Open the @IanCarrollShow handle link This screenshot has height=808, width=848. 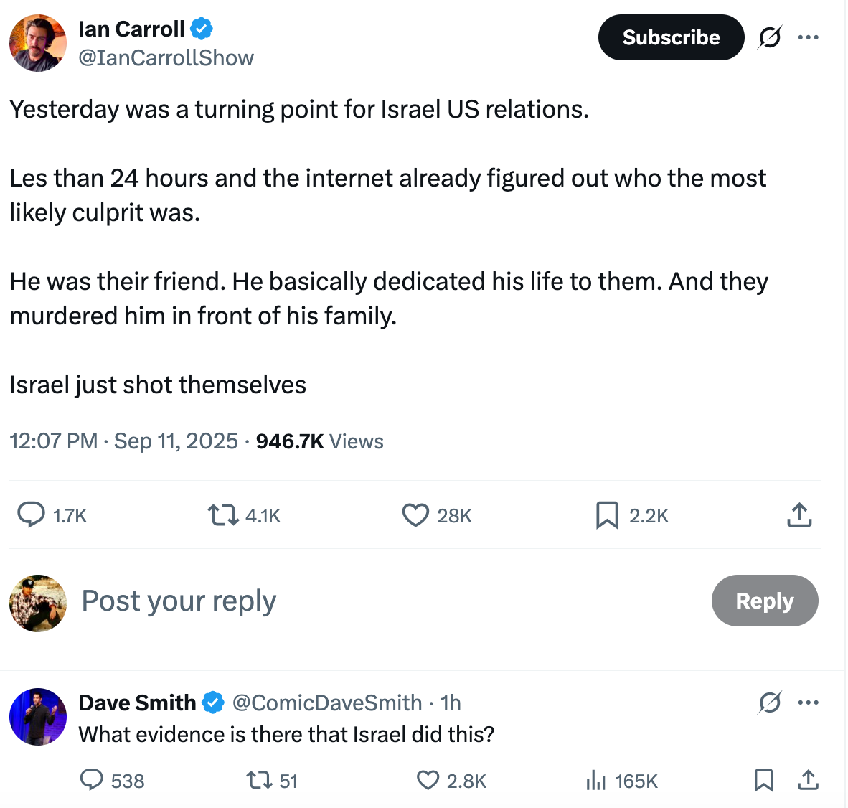click(x=166, y=58)
